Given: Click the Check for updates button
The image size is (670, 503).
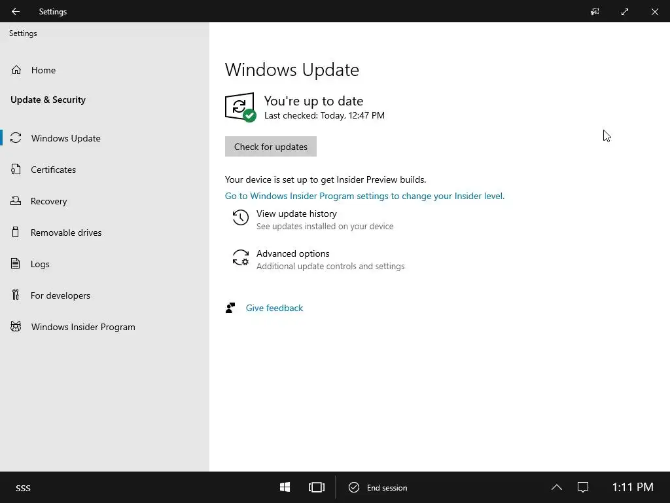Looking at the screenshot, I should (x=270, y=146).
